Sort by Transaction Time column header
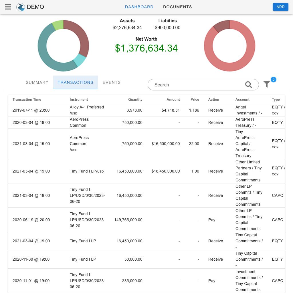The width and height of the screenshot is (293, 293). tap(27, 100)
